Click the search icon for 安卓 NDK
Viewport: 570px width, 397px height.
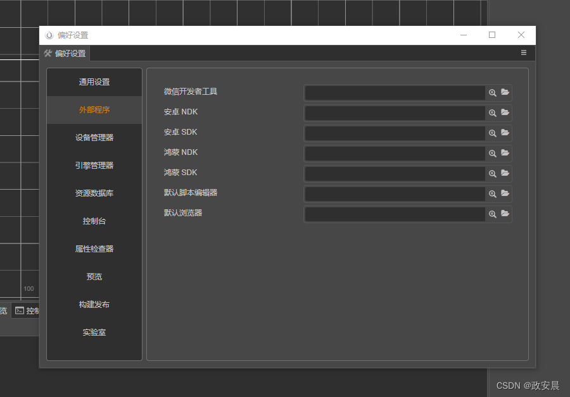coord(493,113)
